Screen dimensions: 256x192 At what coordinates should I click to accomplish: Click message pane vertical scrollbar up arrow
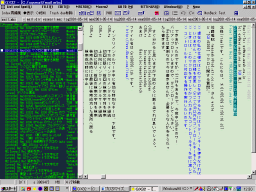pos(253,25)
